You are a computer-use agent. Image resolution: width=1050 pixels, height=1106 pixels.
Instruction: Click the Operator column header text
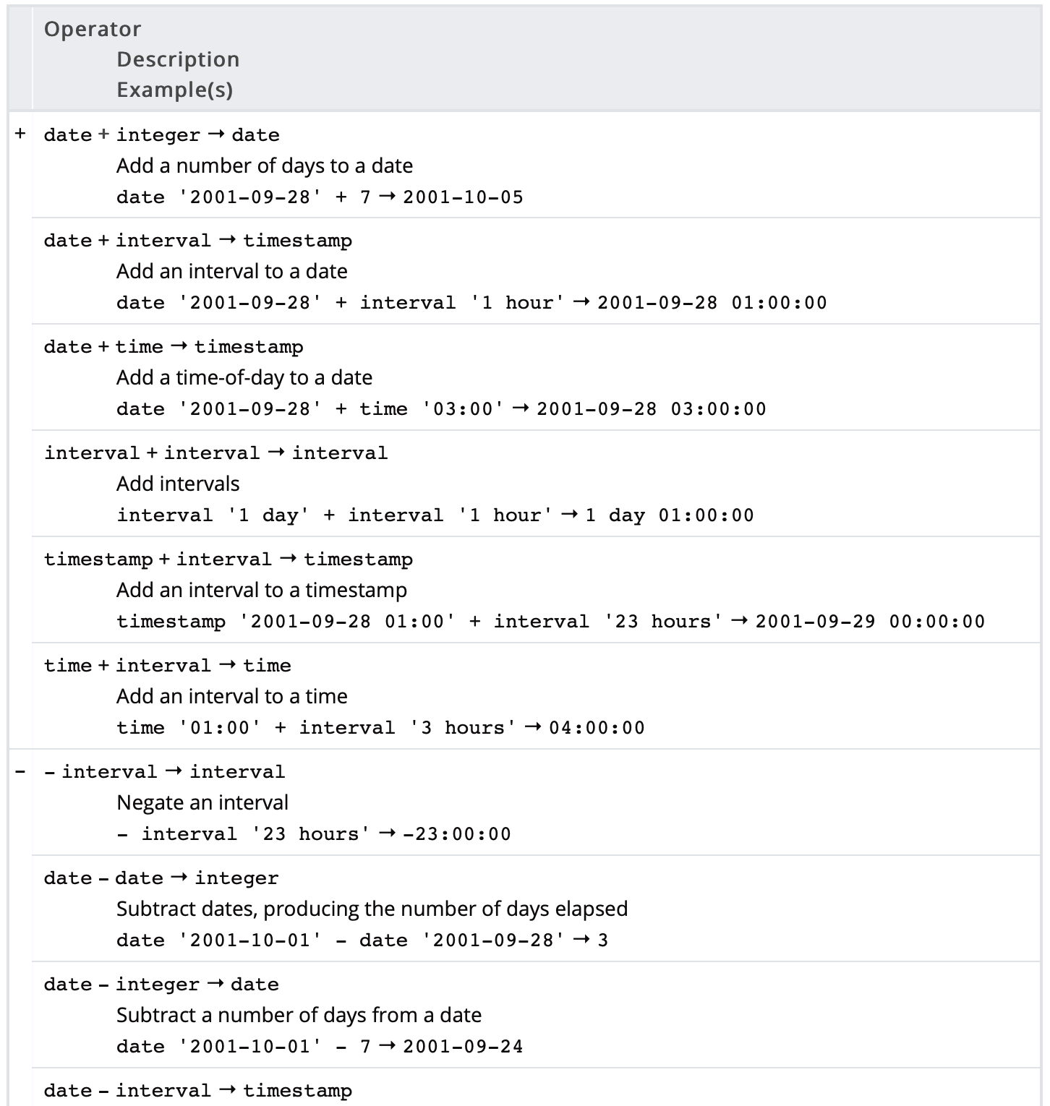click(x=93, y=29)
